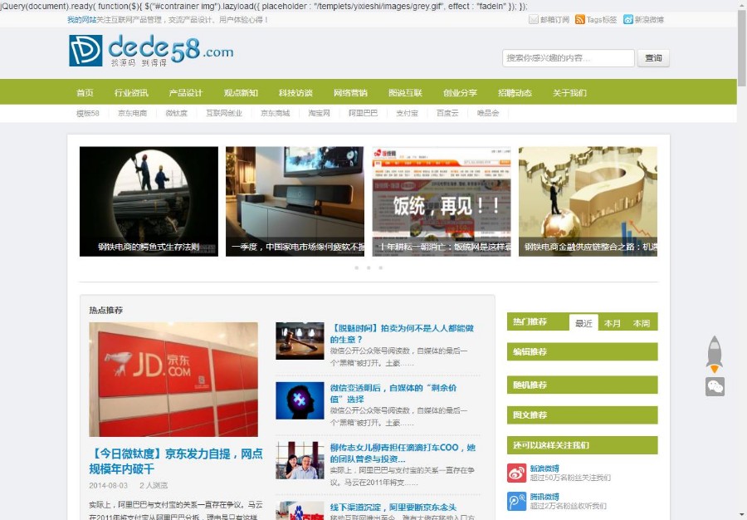Click the 京东商城 tag link
Viewport: 747px width, 520px height.
275,113
